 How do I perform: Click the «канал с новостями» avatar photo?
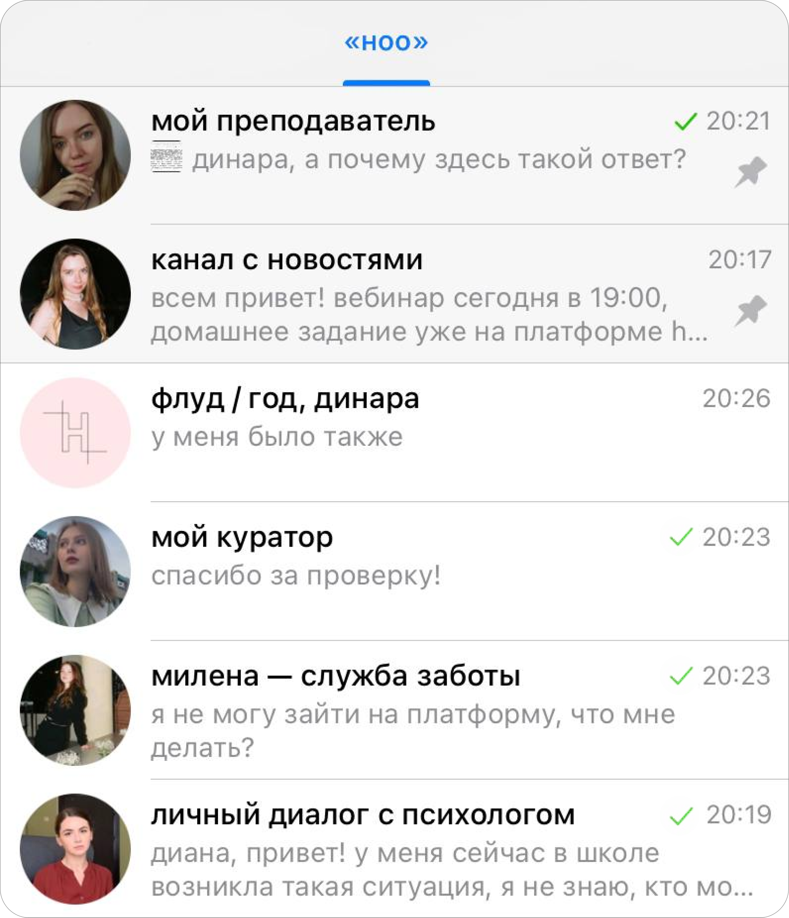tap(75, 294)
